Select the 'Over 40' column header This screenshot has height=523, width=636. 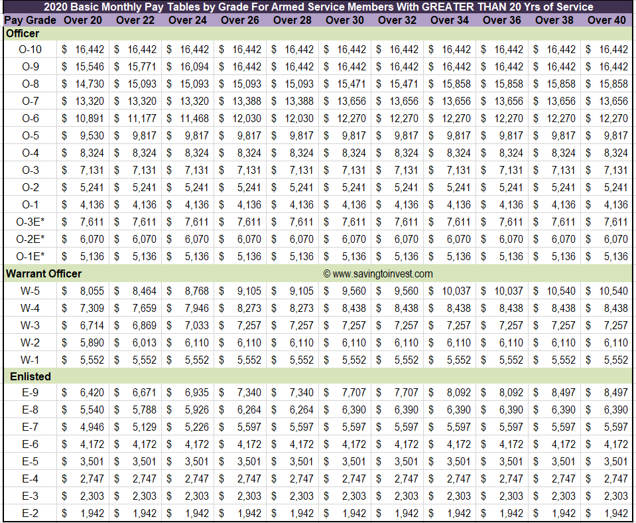(606, 21)
